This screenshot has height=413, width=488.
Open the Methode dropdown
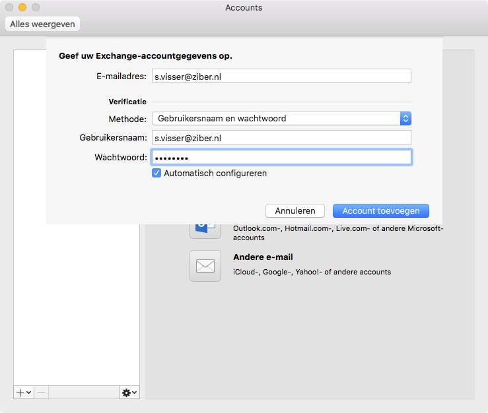click(x=281, y=119)
